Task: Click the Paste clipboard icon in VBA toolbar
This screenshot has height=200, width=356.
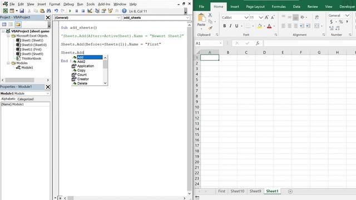Action: pyautogui.click(x=42, y=11)
